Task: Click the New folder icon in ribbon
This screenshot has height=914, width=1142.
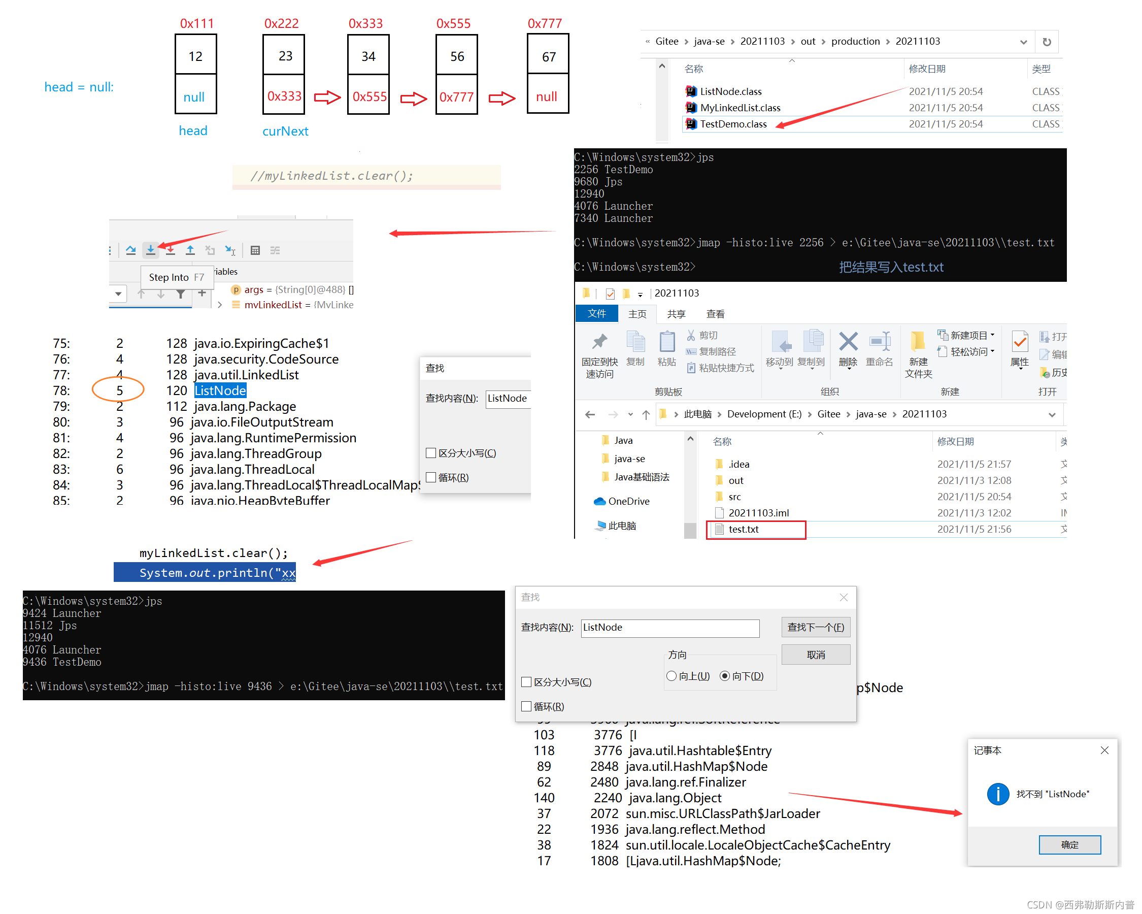Action: pos(918,342)
